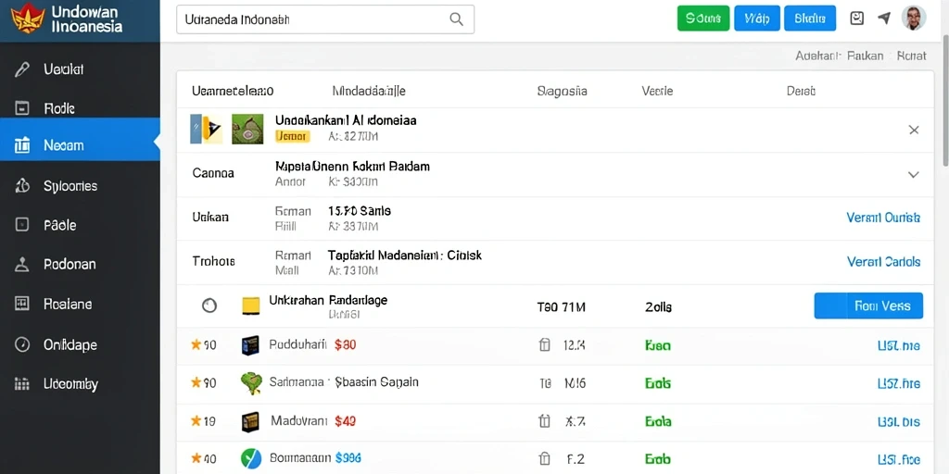Click the blue Rom Vess button
Viewport: 949px width, 474px height.
pyautogui.click(x=868, y=306)
